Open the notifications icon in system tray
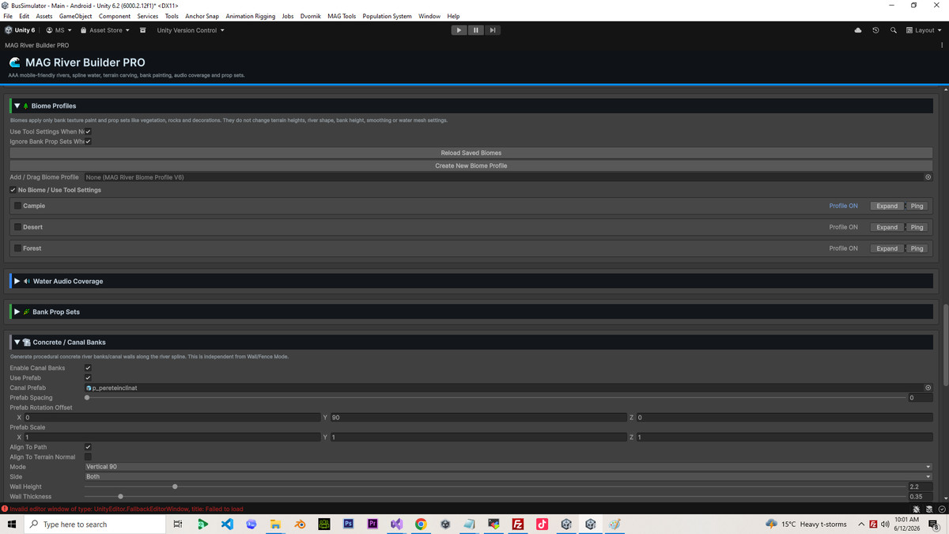This screenshot has width=949, height=534. tap(934, 525)
